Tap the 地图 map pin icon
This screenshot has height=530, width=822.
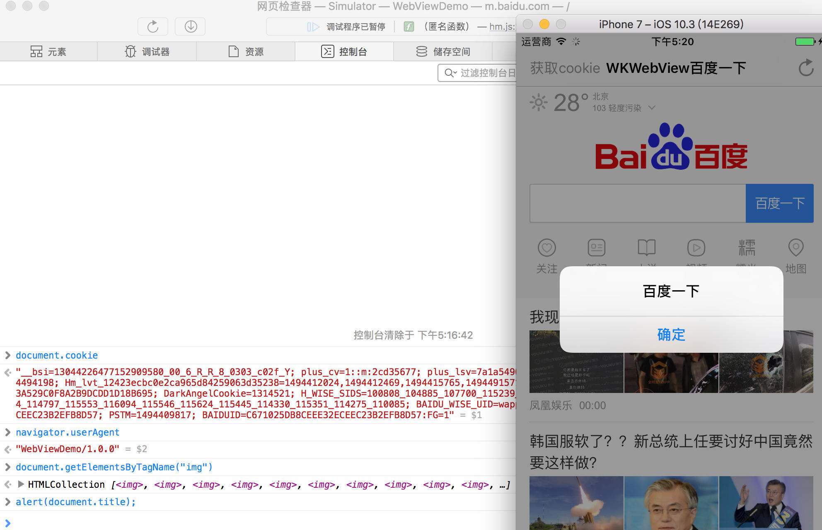(795, 248)
